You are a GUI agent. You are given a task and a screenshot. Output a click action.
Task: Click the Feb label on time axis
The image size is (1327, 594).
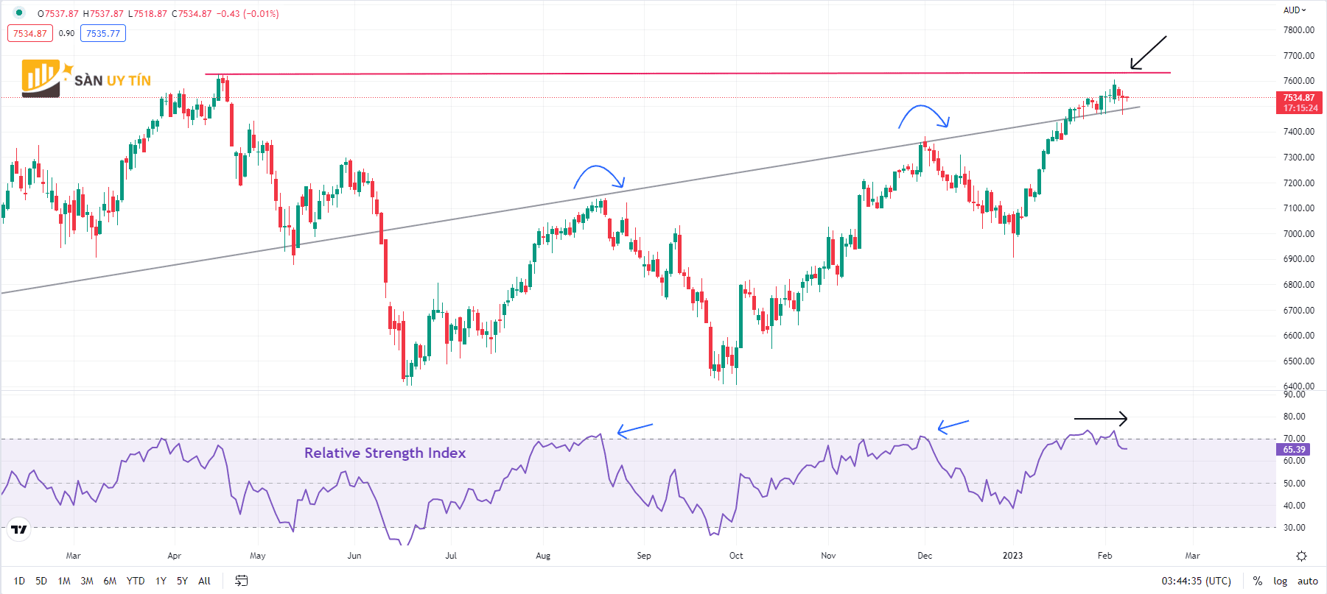tap(1104, 556)
